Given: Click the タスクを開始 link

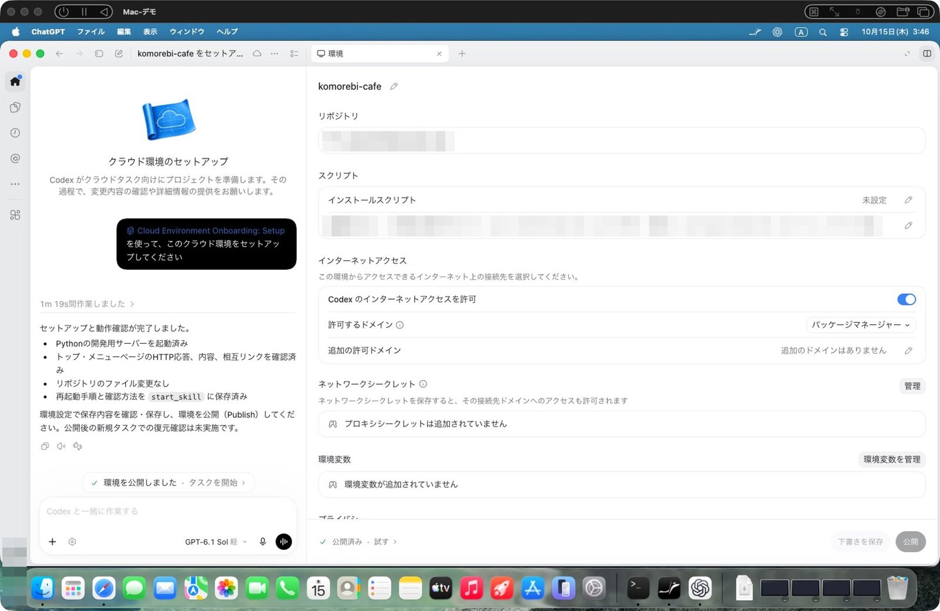Looking at the screenshot, I should click(x=217, y=483).
